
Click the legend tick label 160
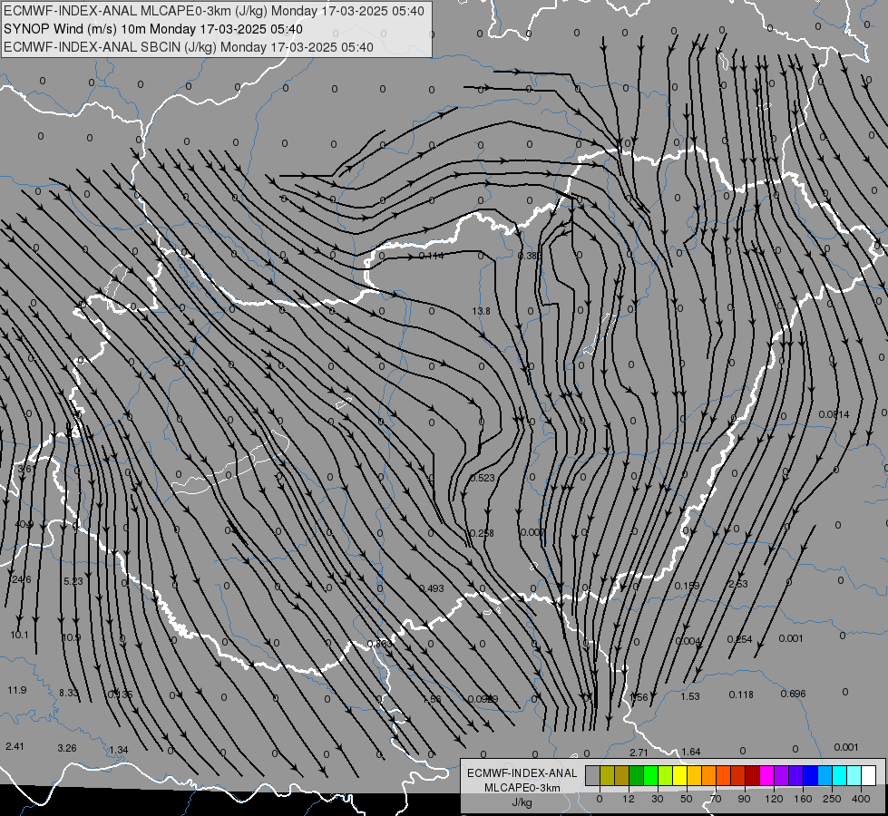[x=803, y=799]
